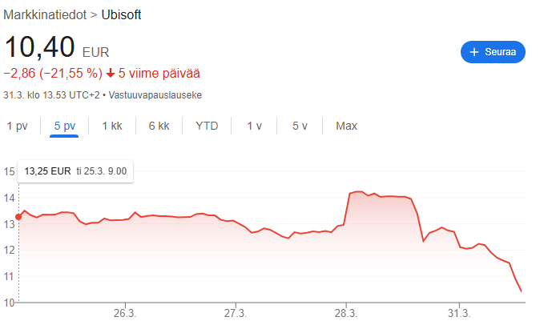Select the 1 pv time range tab
This screenshot has height=325, width=548.
tap(17, 126)
